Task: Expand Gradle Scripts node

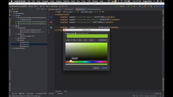Action: [x=12, y=48]
